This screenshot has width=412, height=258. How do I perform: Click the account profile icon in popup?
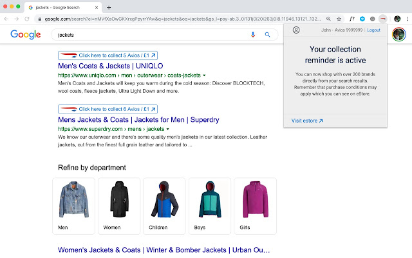296,30
